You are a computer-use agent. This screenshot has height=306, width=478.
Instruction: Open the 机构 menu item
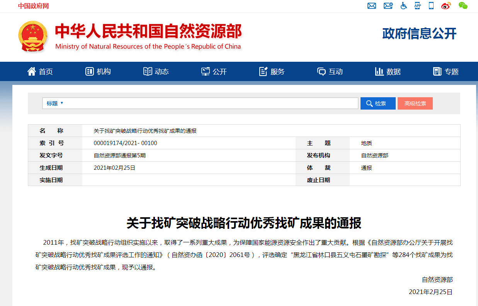(x=104, y=72)
